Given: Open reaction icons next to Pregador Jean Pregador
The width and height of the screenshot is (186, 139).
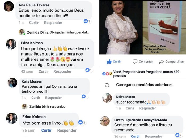Looking at the screenshot, I should tap(107, 74).
